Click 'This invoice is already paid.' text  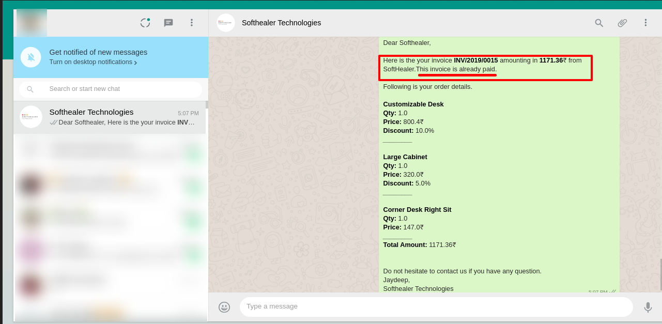coord(456,69)
